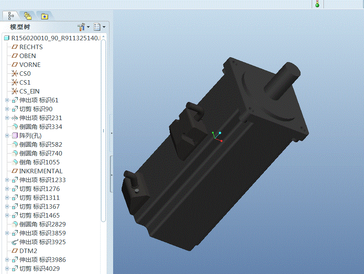Click the 阵列(孔) pattern feature icon

(x=15, y=136)
